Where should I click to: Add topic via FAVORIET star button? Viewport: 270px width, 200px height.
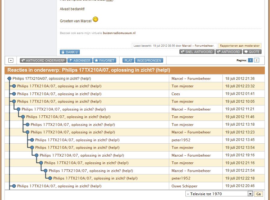105,61
